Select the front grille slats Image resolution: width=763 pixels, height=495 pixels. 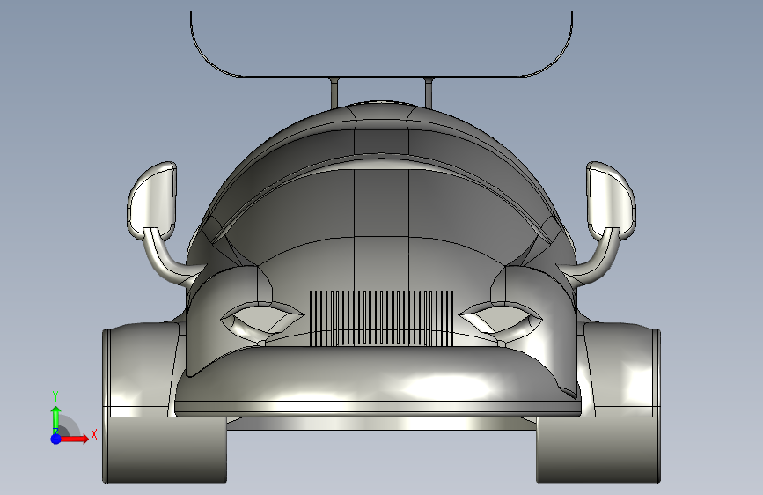pyautogui.click(x=382, y=319)
